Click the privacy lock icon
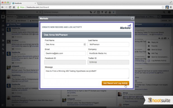Image resolution: width=173 pixels, height=108 pixels. pos(110,12)
